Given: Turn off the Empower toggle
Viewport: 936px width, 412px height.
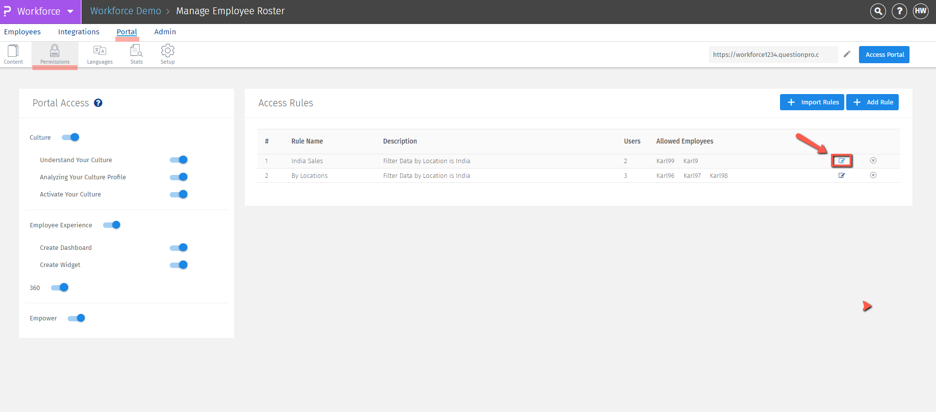Looking at the screenshot, I should coord(77,318).
